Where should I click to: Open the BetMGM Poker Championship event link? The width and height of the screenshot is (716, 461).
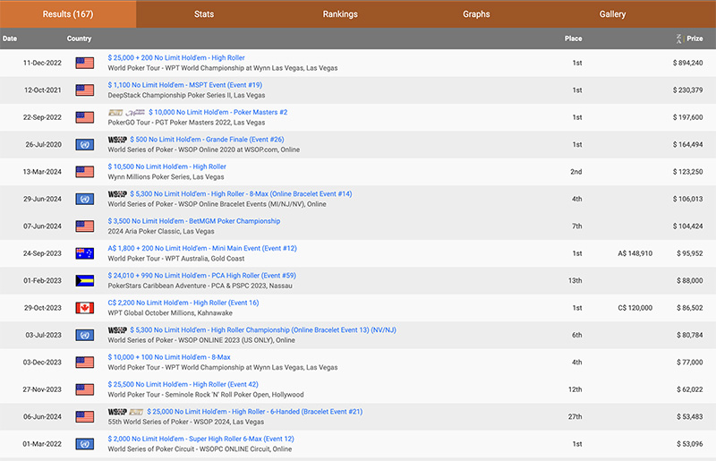(x=194, y=221)
